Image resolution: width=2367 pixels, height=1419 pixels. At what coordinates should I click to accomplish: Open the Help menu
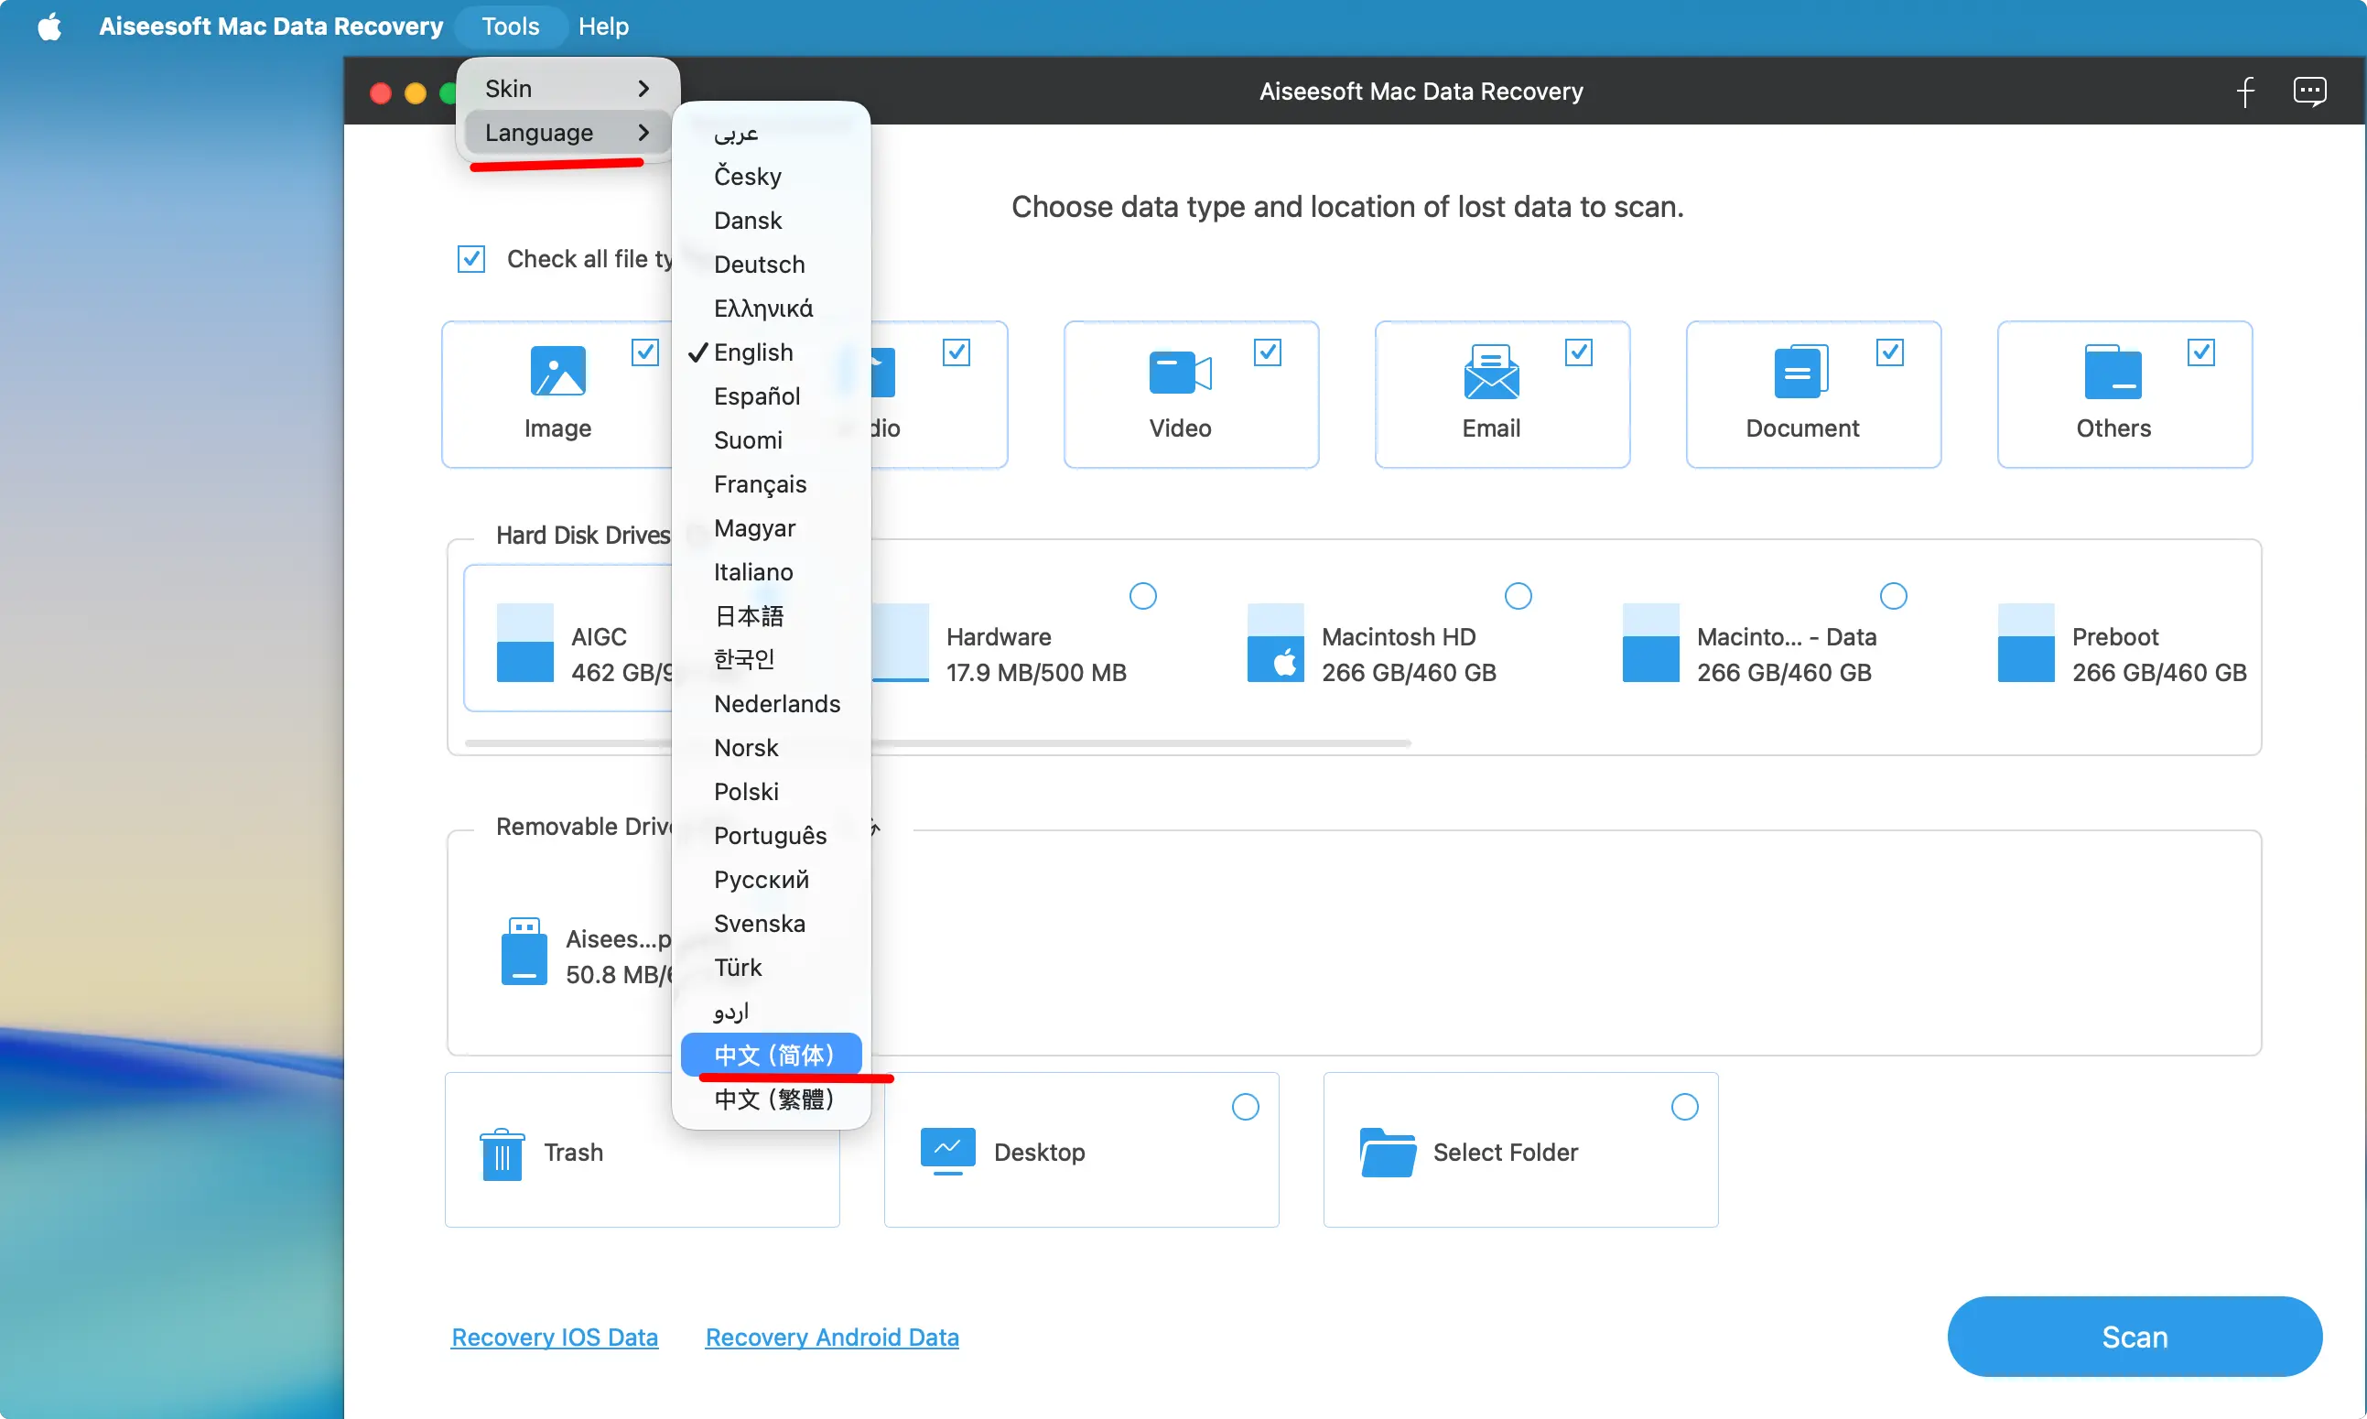(602, 26)
